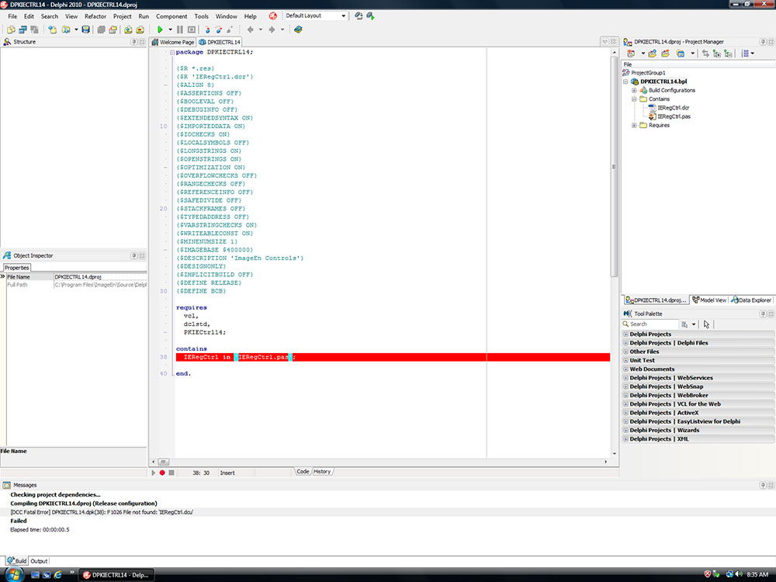Switch to the Welcome Page tab
This screenshot has height=582, width=776.
pos(173,42)
